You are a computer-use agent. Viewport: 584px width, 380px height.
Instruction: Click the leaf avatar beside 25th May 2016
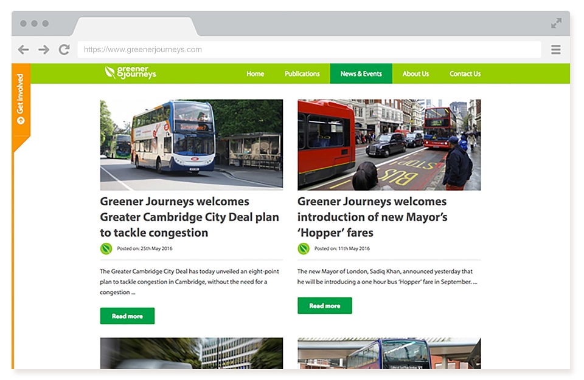pyautogui.click(x=106, y=248)
